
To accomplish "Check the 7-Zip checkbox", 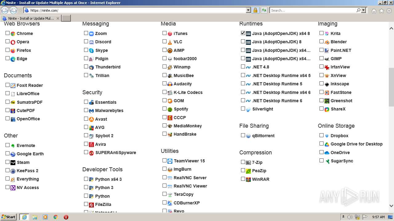I will click(x=243, y=162).
